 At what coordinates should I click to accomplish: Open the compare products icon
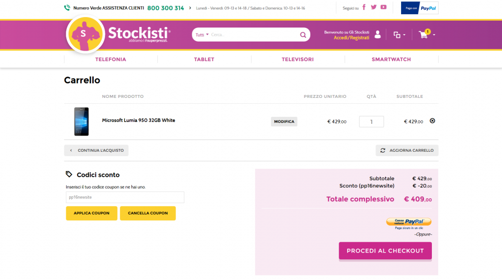(397, 35)
